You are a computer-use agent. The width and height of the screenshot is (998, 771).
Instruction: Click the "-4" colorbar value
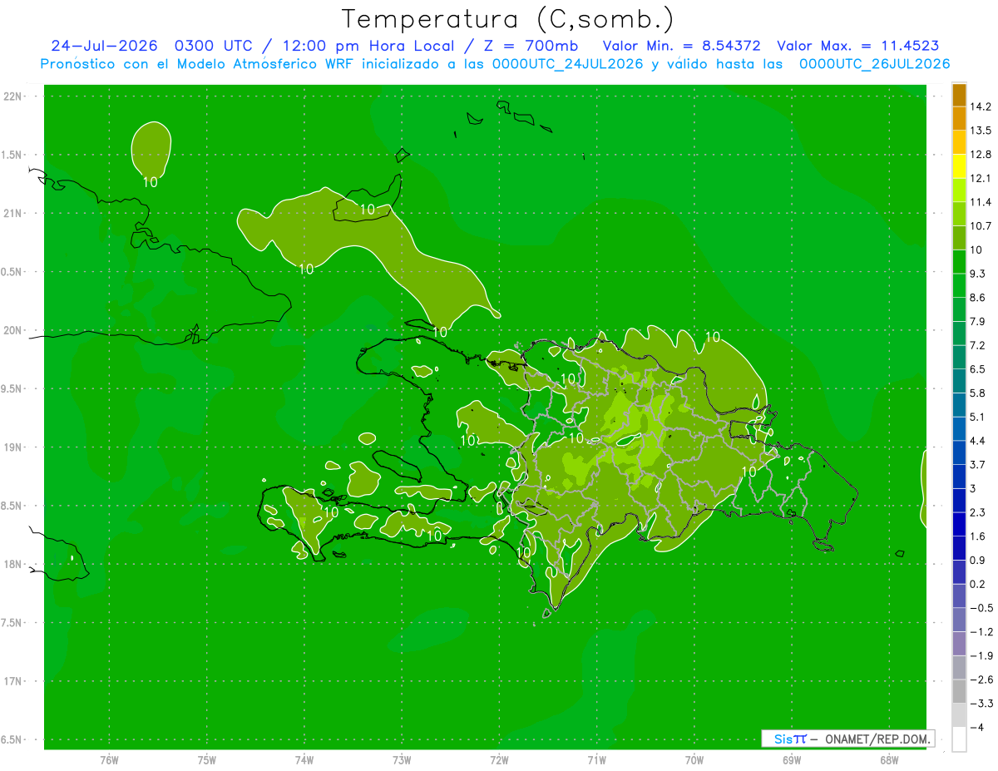[x=976, y=728]
